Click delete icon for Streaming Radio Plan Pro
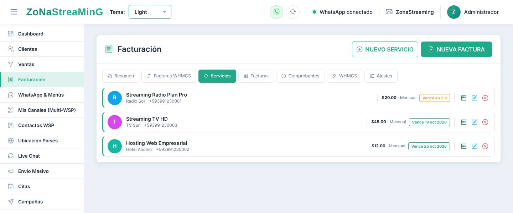This screenshot has height=213, width=513. point(485,98)
